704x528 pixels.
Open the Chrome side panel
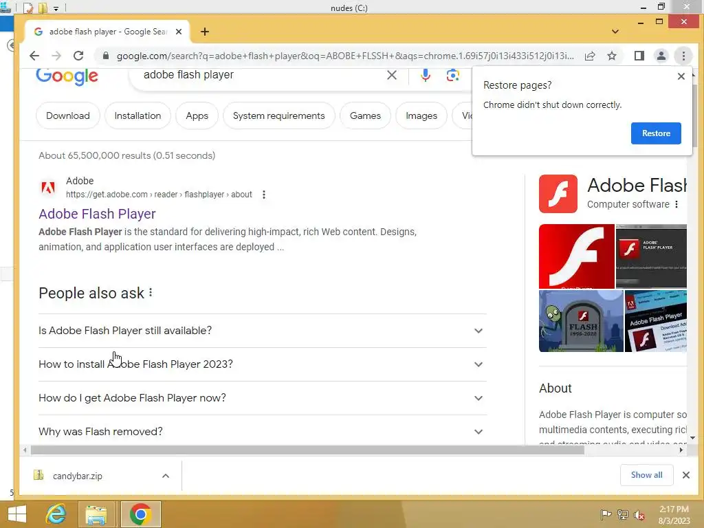pyautogui.click(x=639, y=56)
